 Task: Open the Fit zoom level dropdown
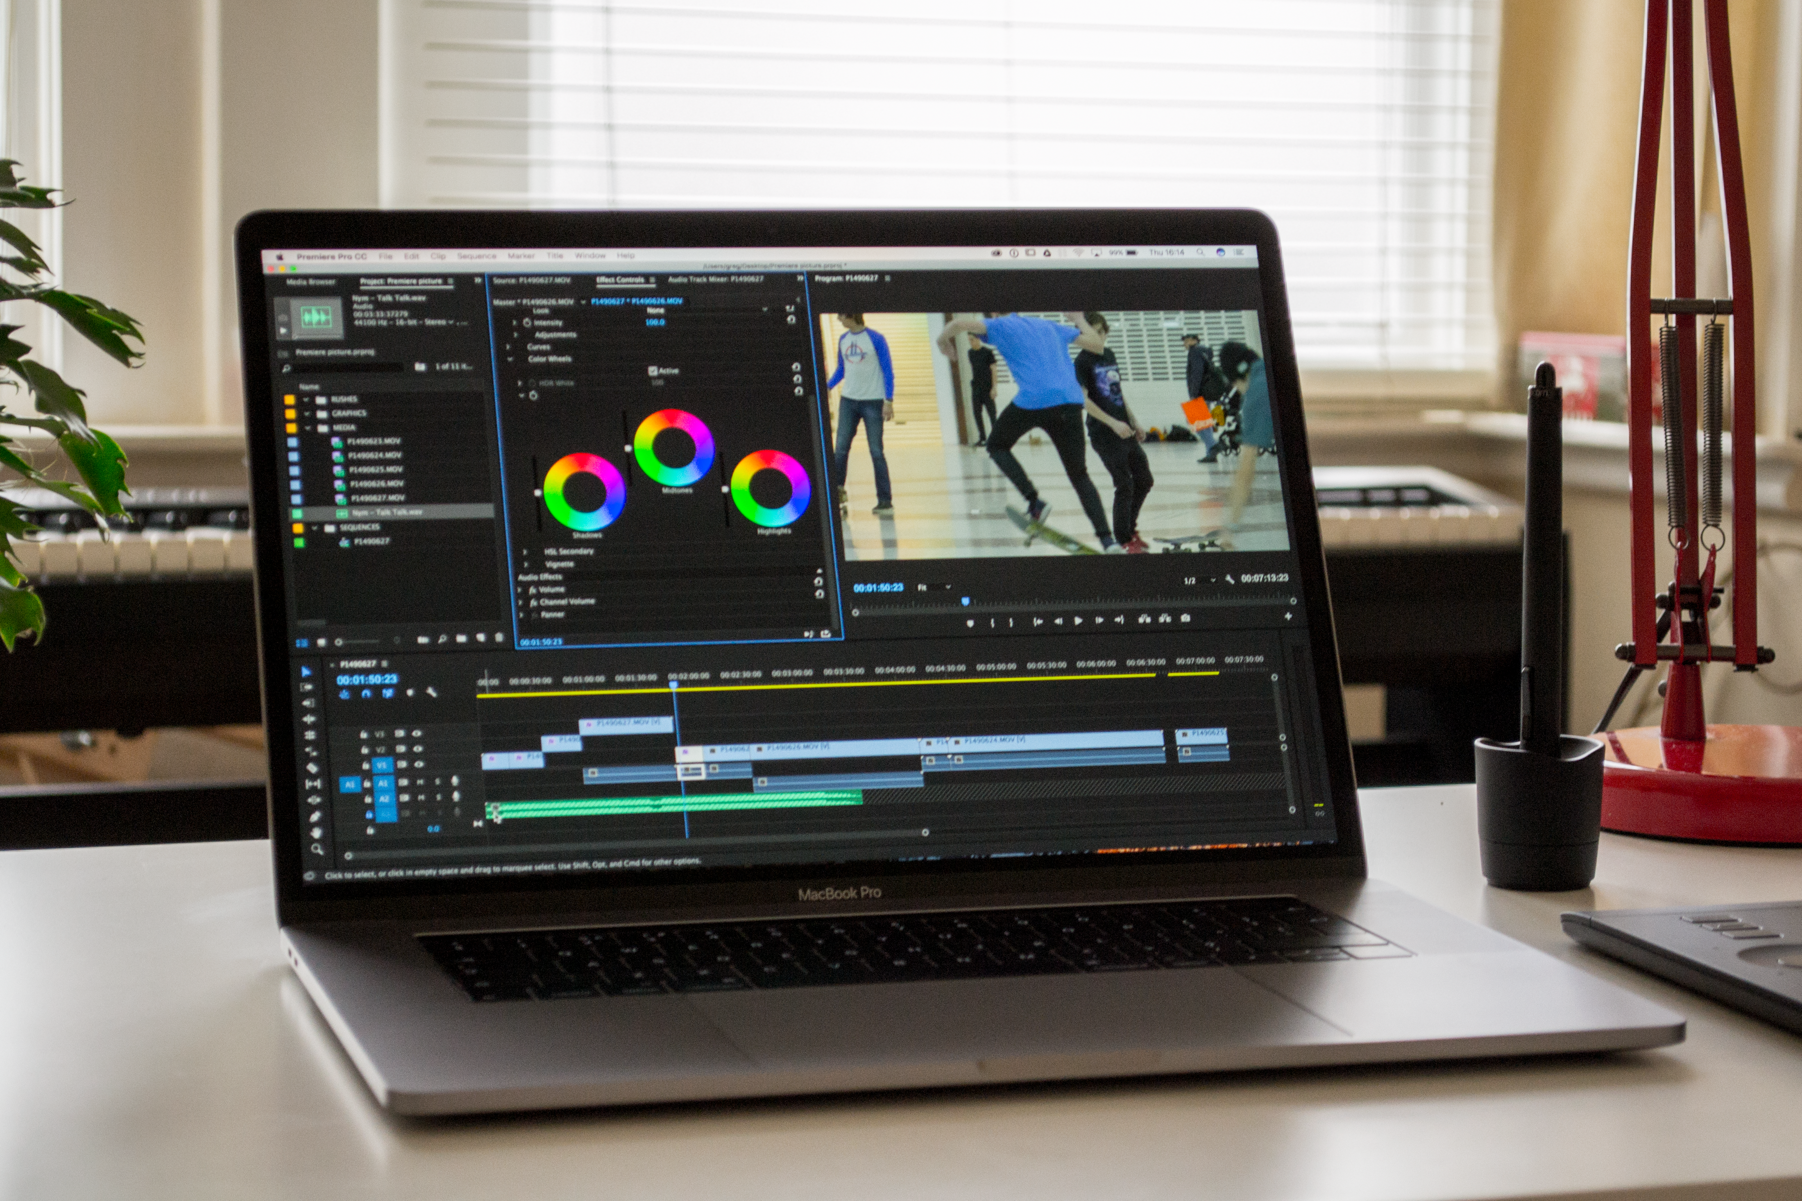(934, 588)
